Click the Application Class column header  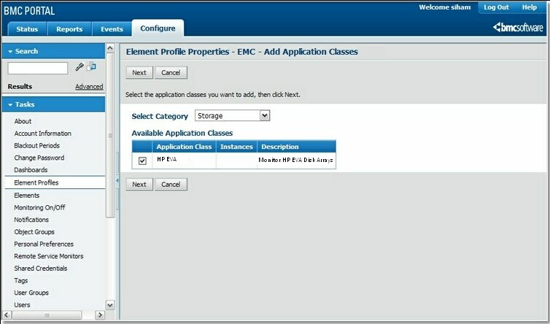[184, 147]
